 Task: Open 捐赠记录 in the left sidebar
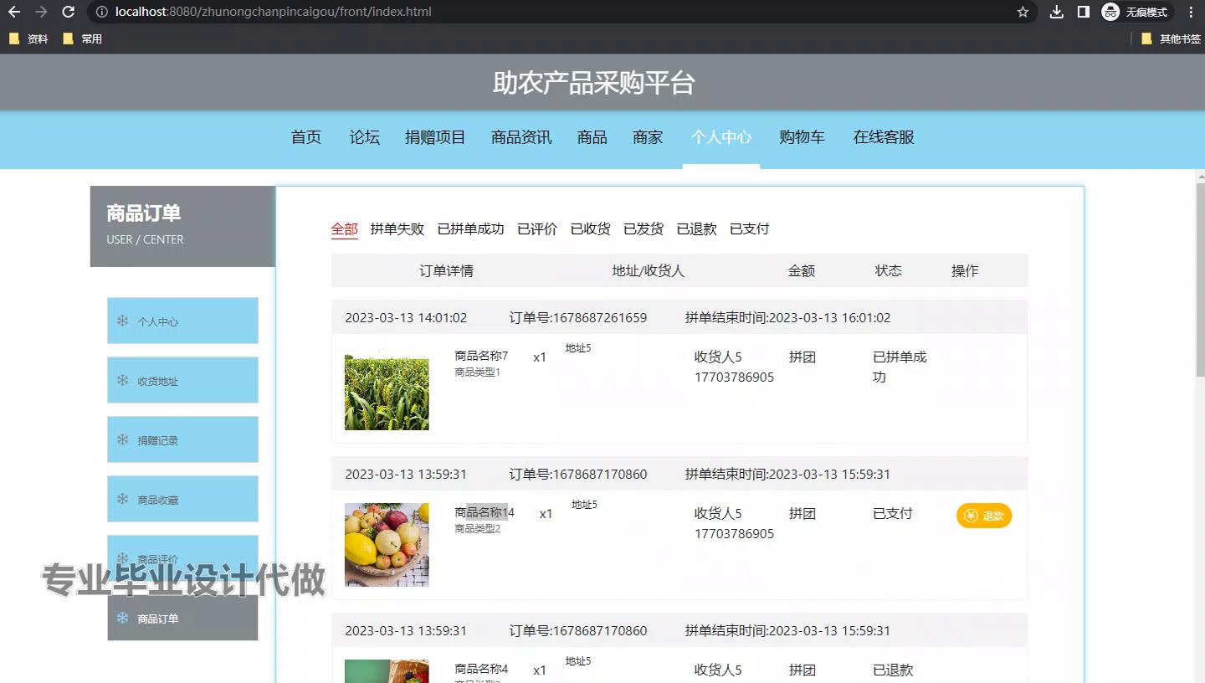(182, 439)
